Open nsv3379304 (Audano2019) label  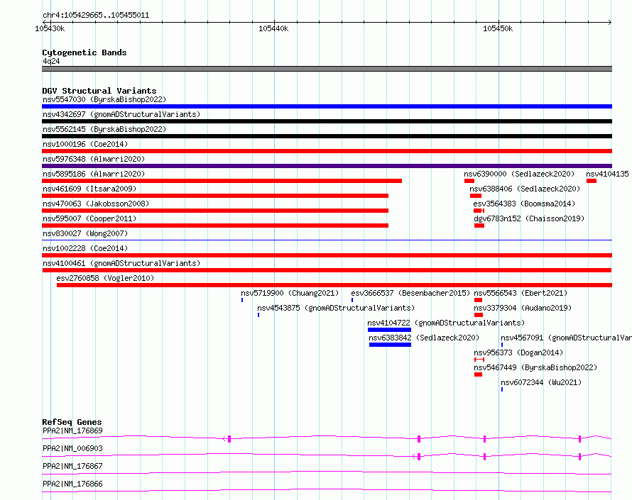tap(523, 308)
